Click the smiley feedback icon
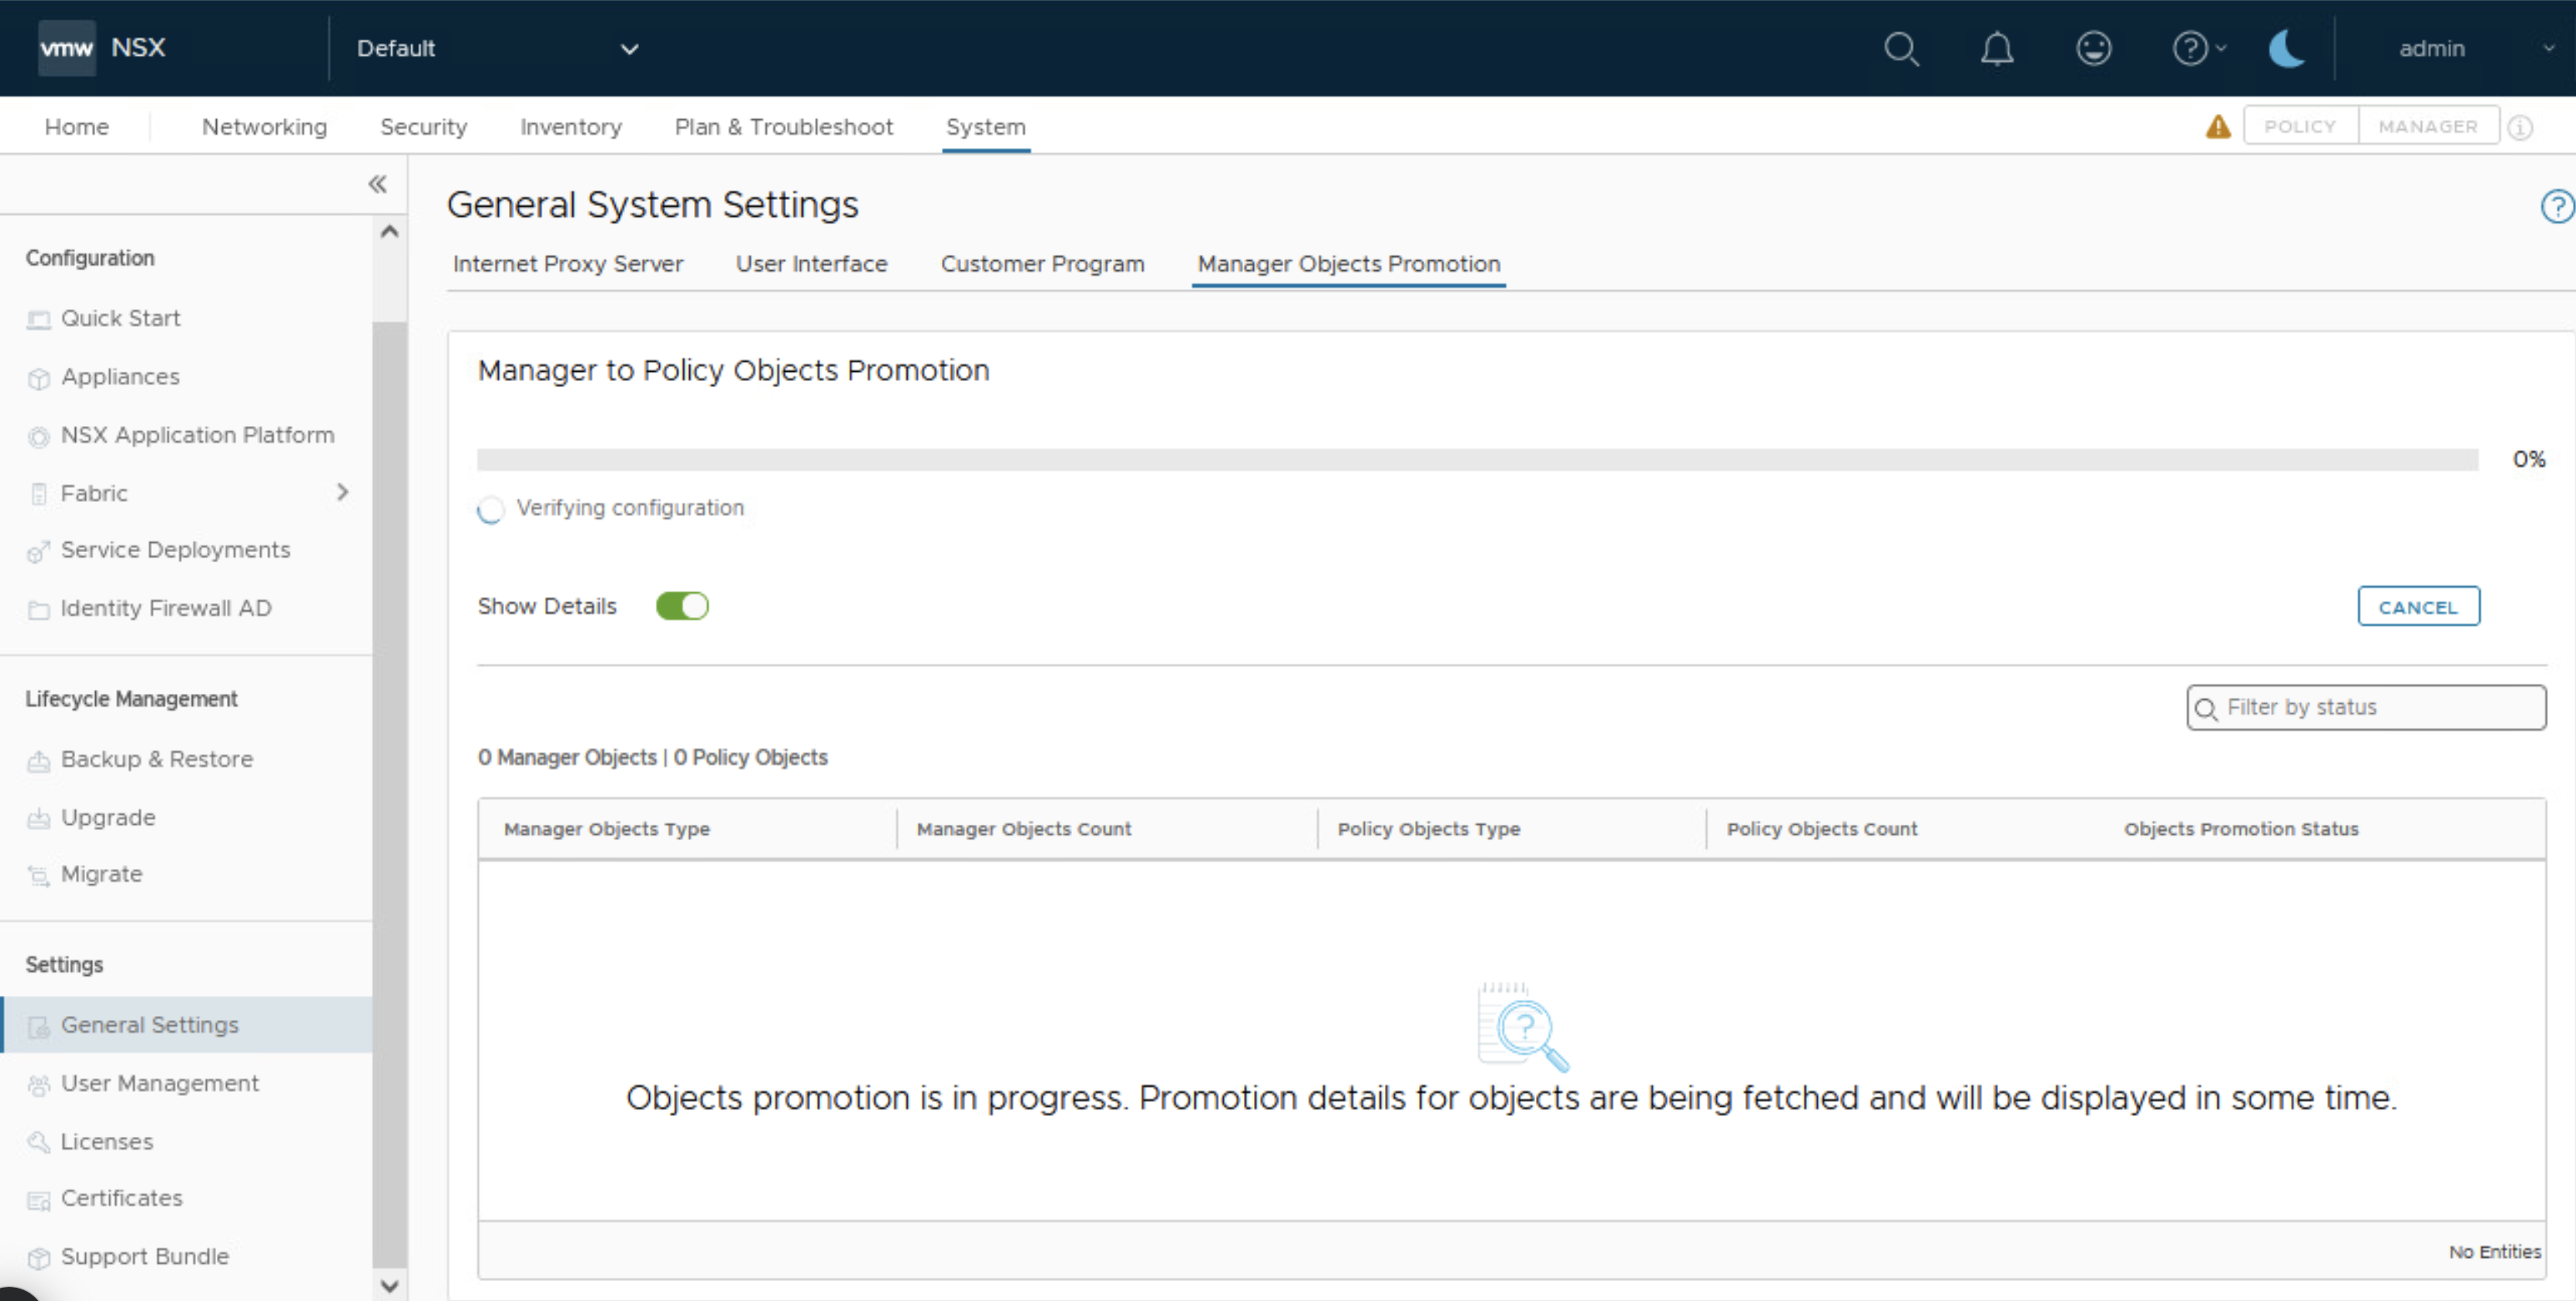 tap(2093, 48)
